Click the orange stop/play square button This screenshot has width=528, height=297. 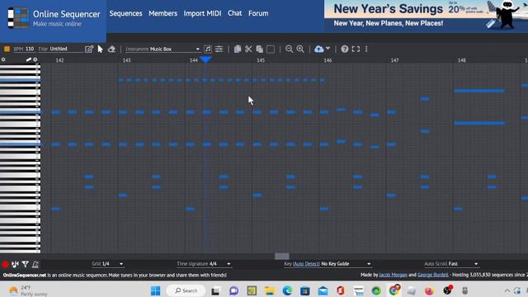7,49
